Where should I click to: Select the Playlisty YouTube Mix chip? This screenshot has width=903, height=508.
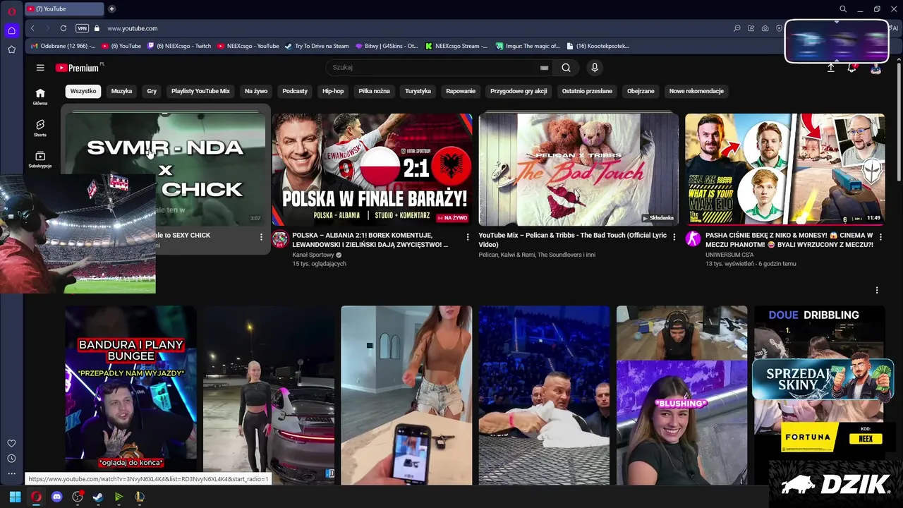[x=200, y=91]
